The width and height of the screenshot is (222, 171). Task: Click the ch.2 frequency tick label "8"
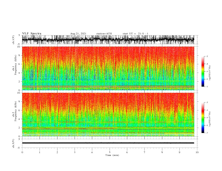19,102
